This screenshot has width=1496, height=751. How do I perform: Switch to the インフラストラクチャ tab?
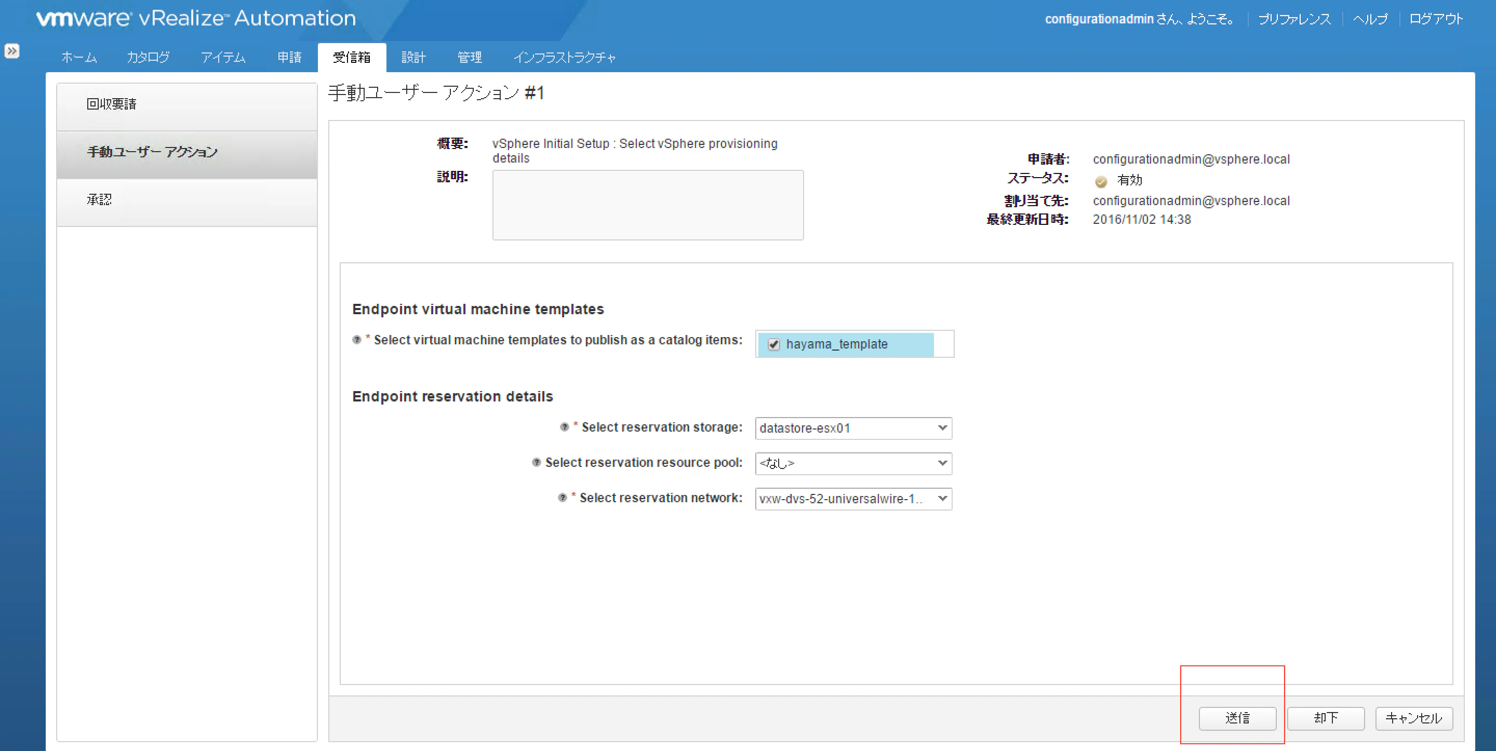(x=565, y=57)
